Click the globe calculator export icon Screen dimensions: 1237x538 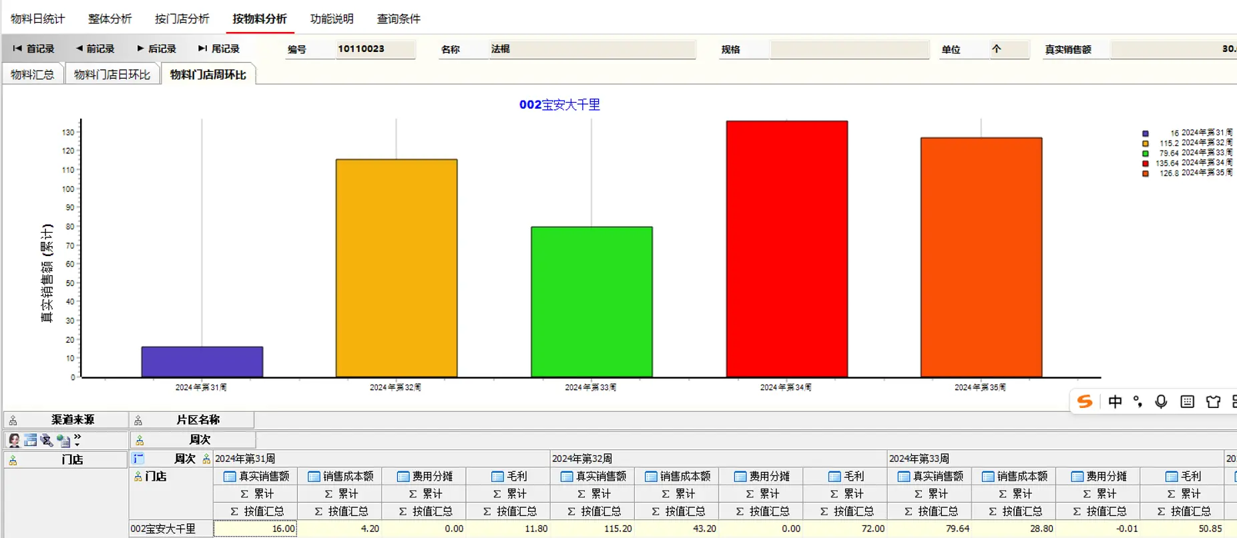click(63, 440)
